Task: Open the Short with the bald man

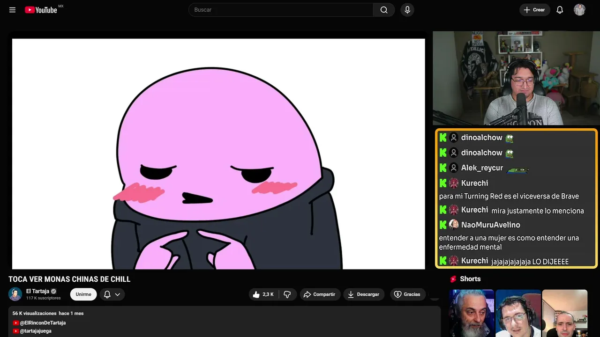Action: (565, 313)
